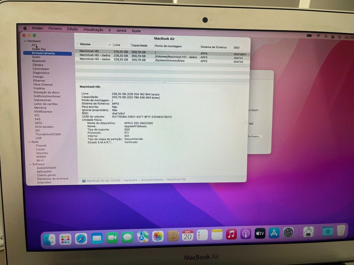Collapse the Software section
The image size is (354, 265).
pos(30,164)
